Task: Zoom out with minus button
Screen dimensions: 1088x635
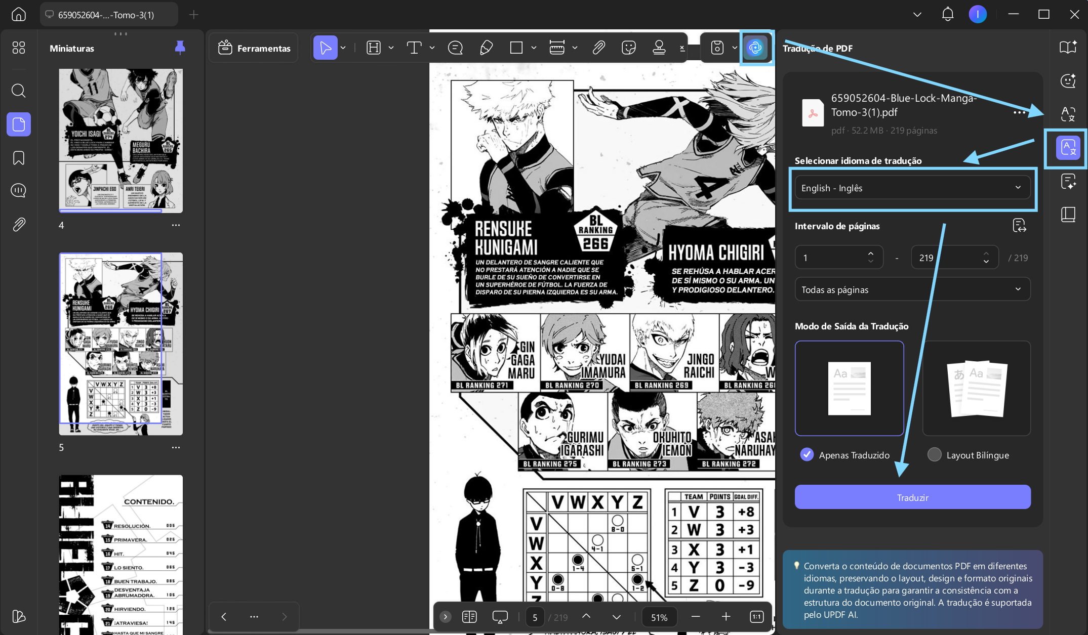Action: [696, 616]
